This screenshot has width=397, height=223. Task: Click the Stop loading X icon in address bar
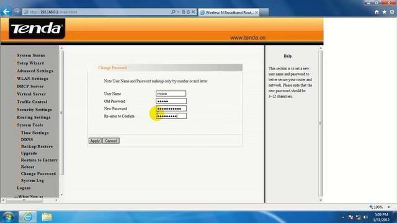(193, 12)
